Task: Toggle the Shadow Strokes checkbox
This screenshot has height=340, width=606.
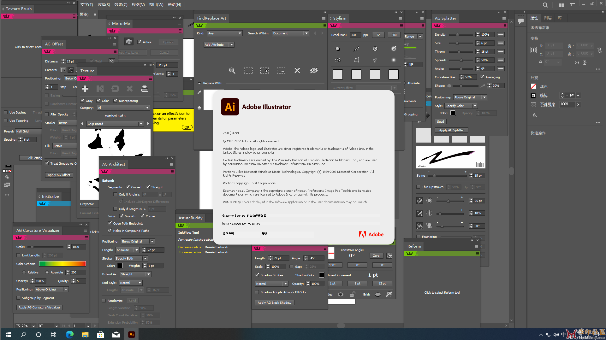Action: [257, 275]
